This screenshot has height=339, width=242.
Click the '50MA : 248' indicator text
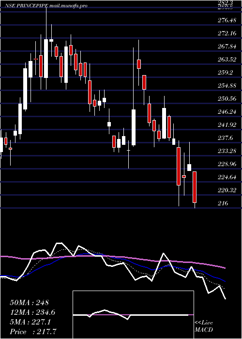29,303
